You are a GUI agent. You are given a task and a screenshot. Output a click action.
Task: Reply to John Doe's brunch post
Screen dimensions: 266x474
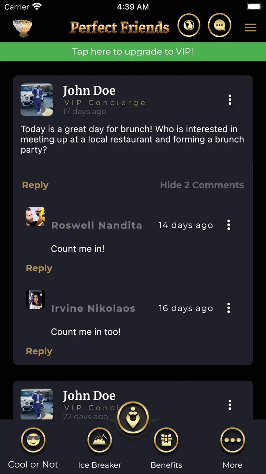point(35,185)
